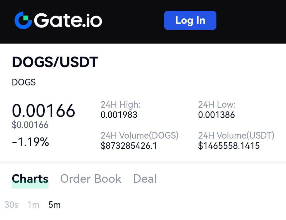Select the 30s chart interval

coord(11,205)
